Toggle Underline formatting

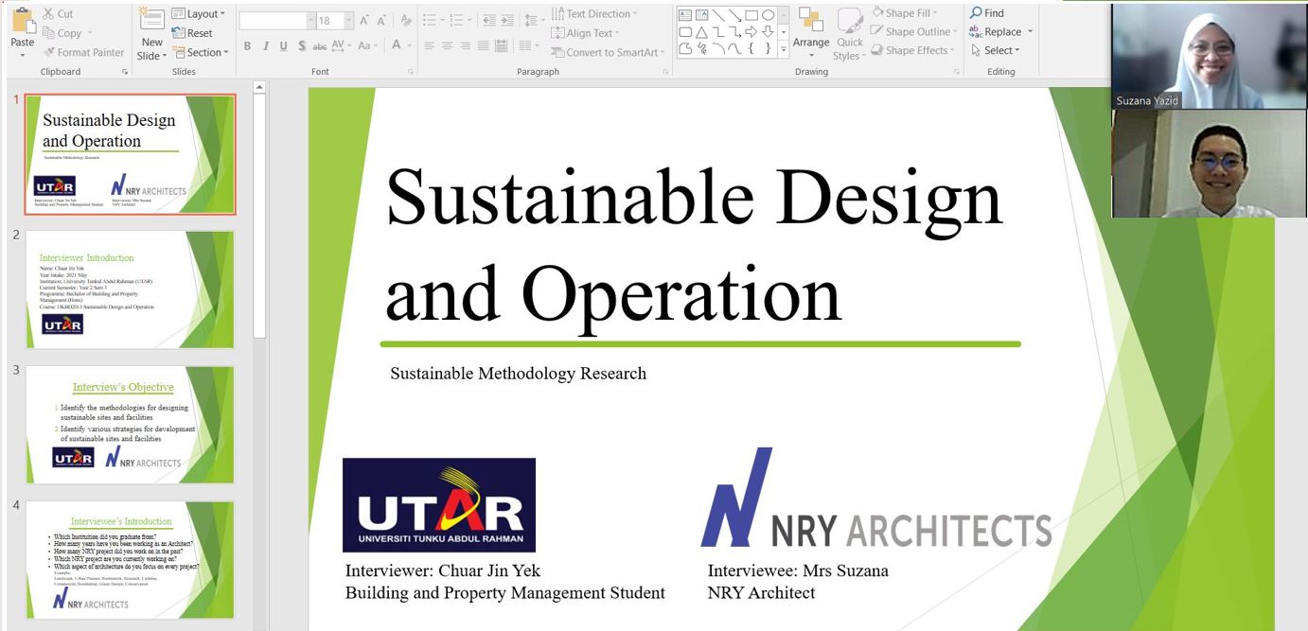pos(283,46)
